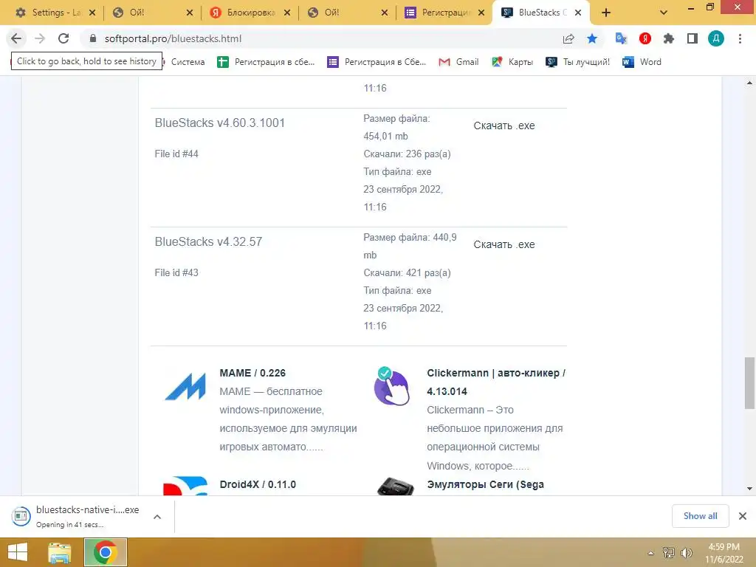Click the BlueStacks v4.32.57 title
The width and height of the screenshot is (756, 567).
tap(208, 241)
